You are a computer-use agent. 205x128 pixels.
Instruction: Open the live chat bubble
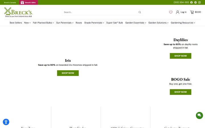coord(199,115)
